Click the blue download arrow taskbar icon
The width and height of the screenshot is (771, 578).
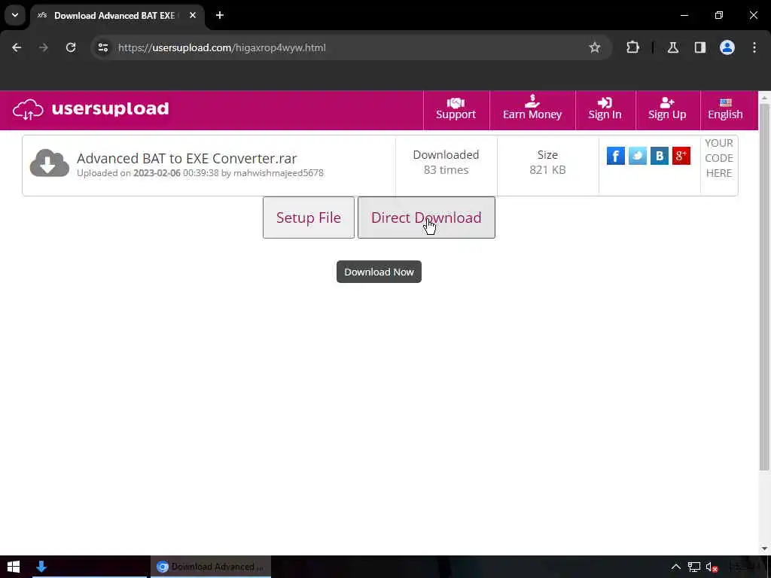tap(41, 567)
